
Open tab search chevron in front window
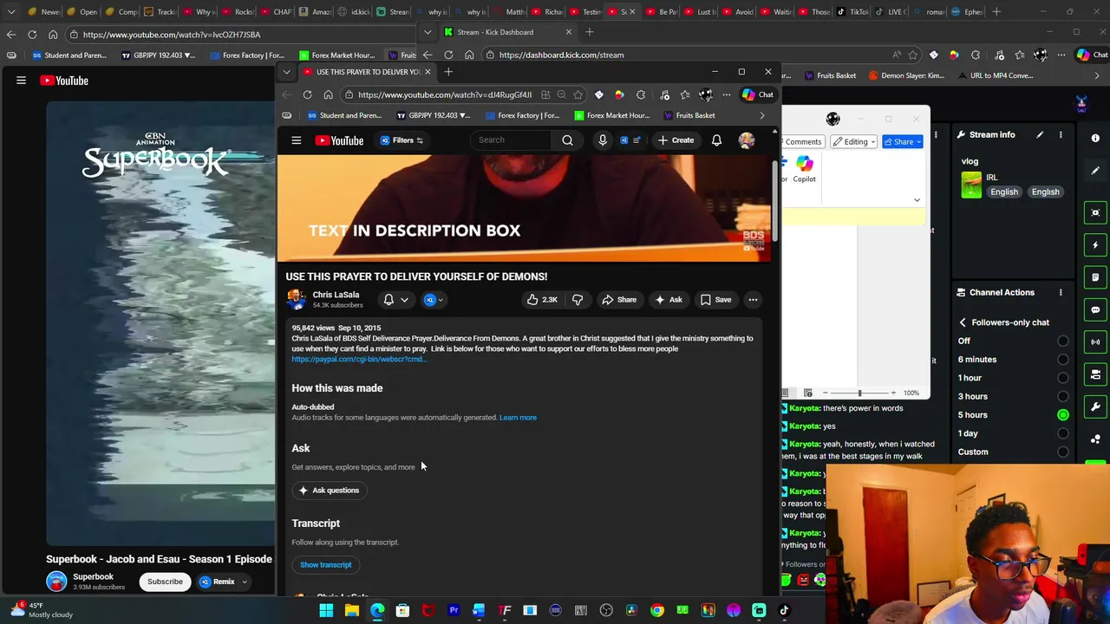tap(286, 71)
